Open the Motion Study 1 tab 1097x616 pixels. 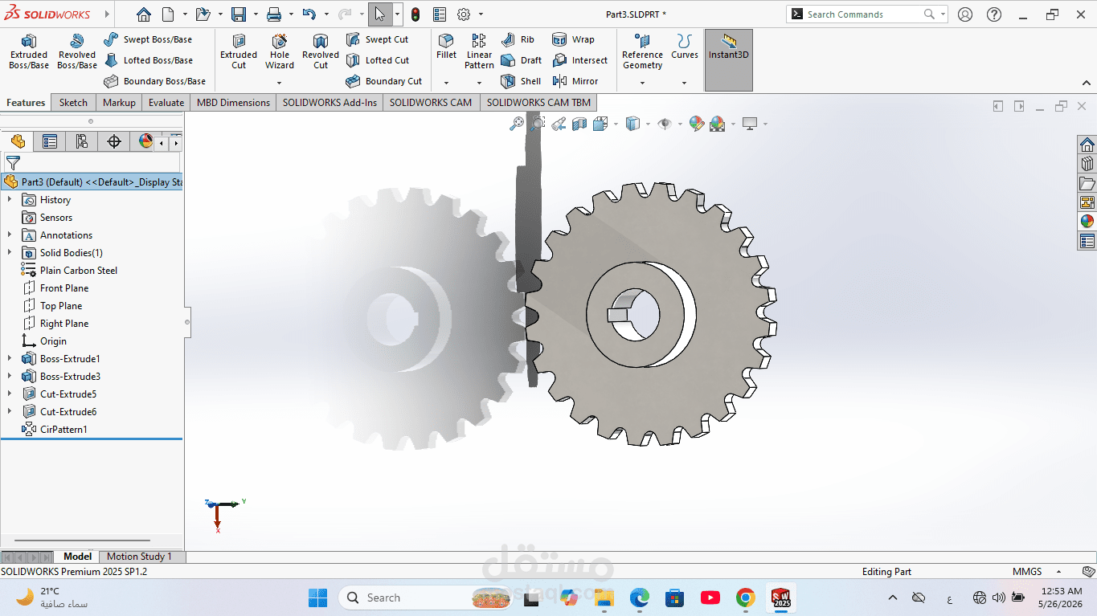(139, 557)
